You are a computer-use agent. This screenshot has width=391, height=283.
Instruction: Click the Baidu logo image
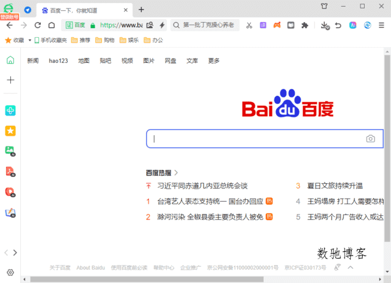[288, 103]
